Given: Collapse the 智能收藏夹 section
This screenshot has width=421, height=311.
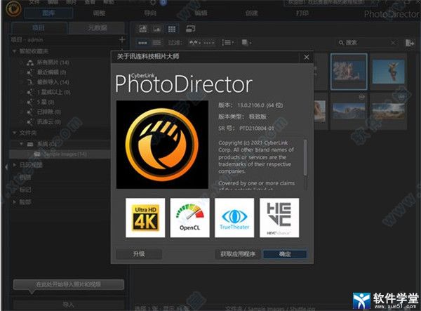Looking at the screenshot, I should [x=14, y=51].
